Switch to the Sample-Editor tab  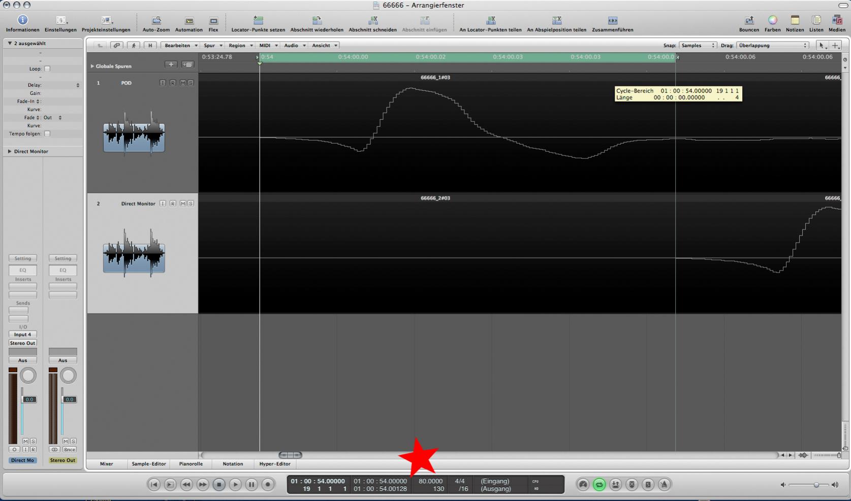tap(149, 463)
